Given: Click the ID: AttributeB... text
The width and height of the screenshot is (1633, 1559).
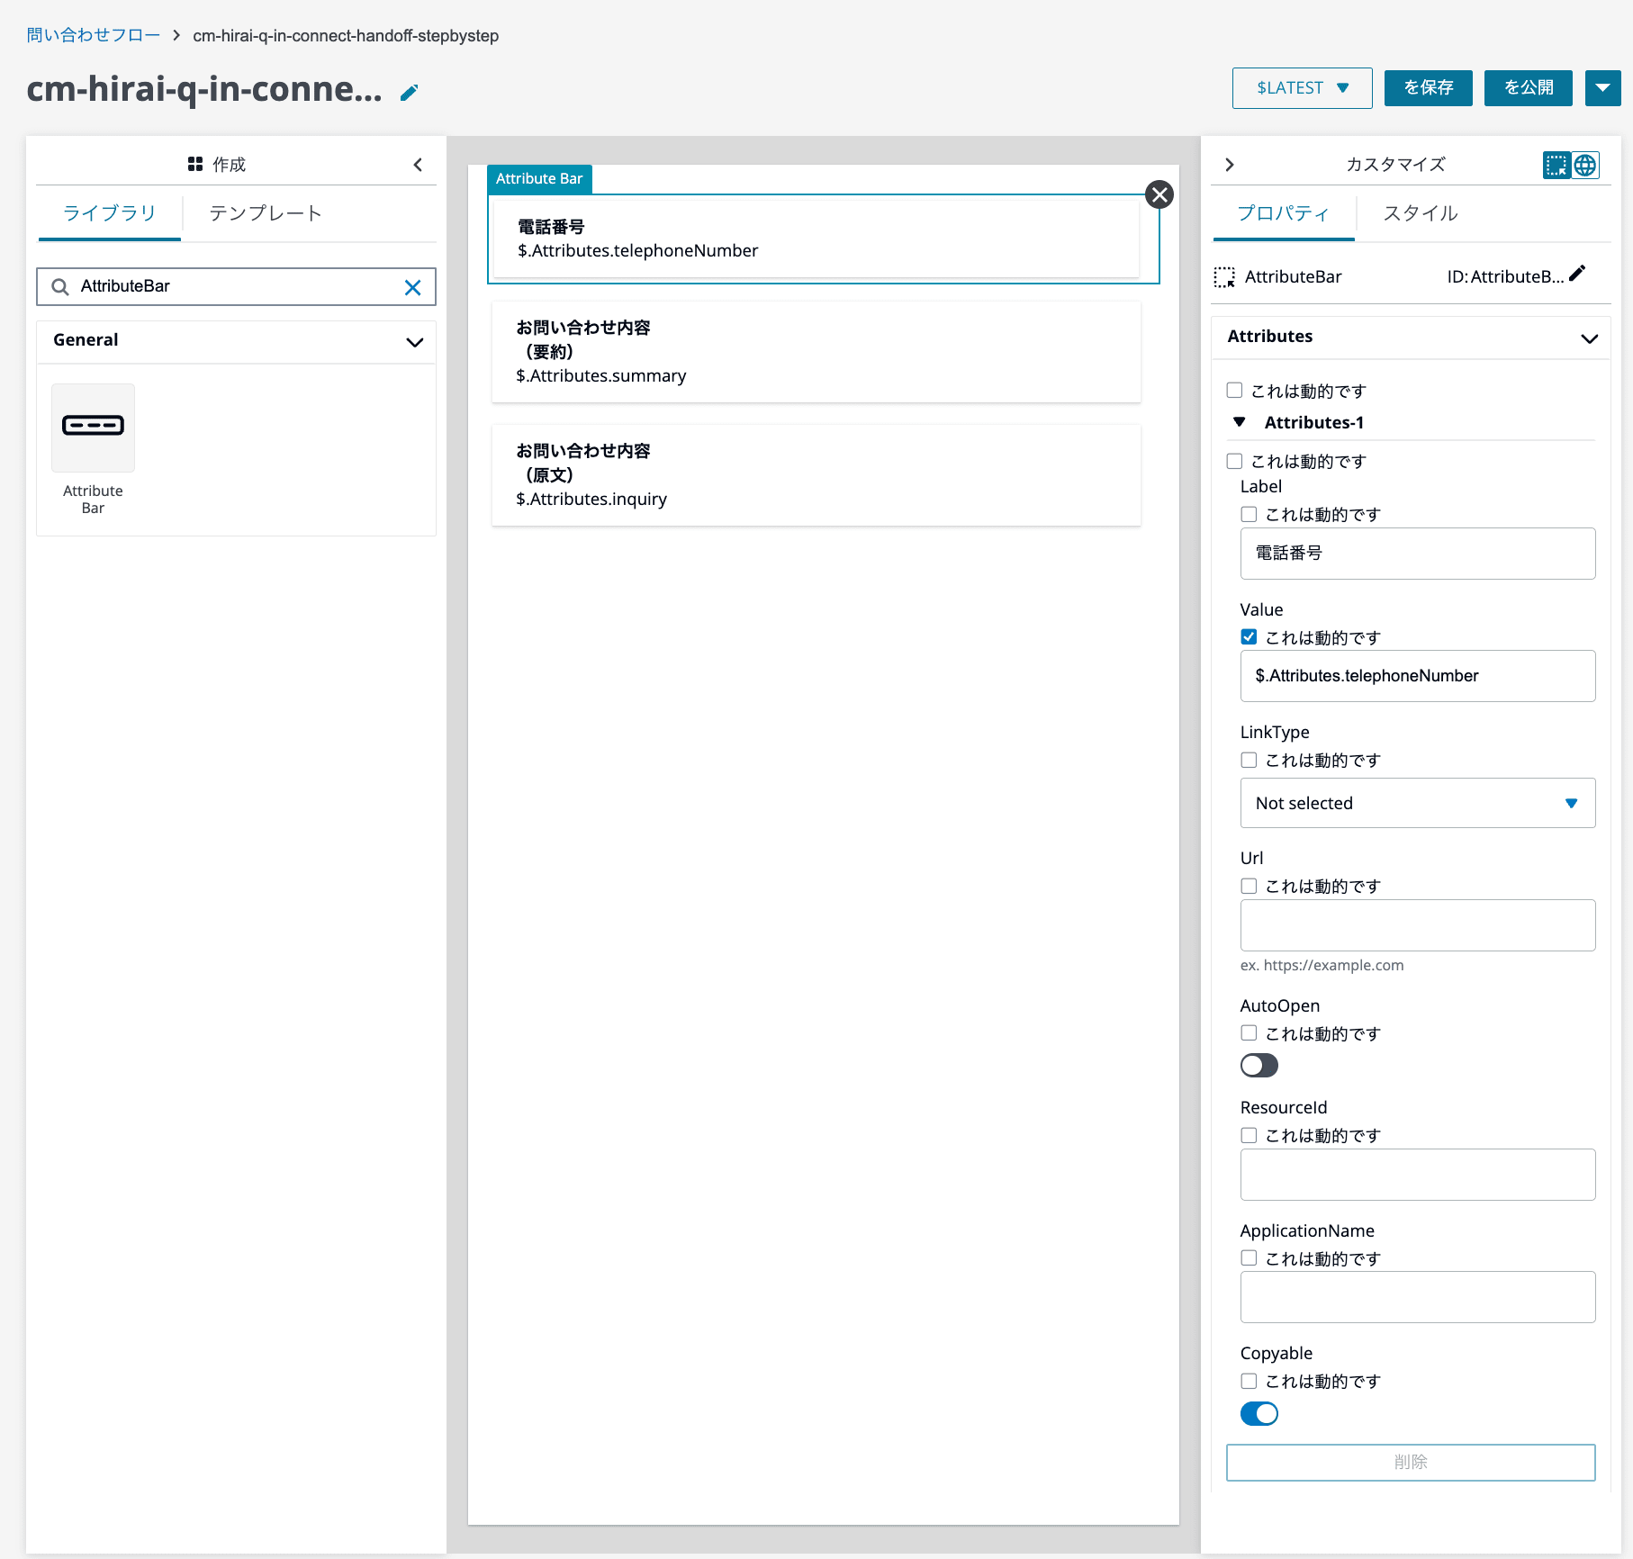Looking at the screenshot, I should [x=1505, y=277].
